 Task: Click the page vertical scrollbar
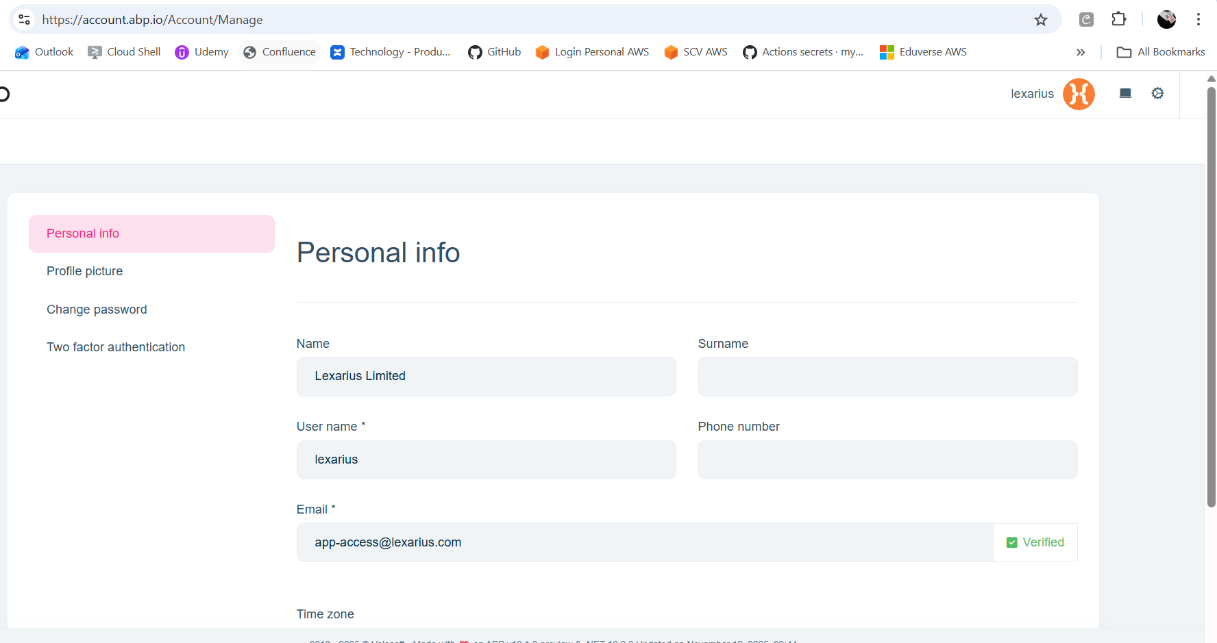click(1211, 294)
